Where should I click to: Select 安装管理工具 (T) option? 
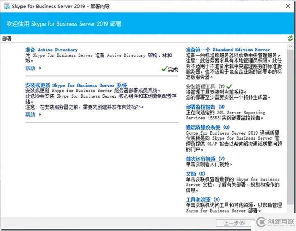pos(205,87)
